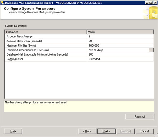Click the database mail graphic in header
158x137 pixels.
pos(151,13)
